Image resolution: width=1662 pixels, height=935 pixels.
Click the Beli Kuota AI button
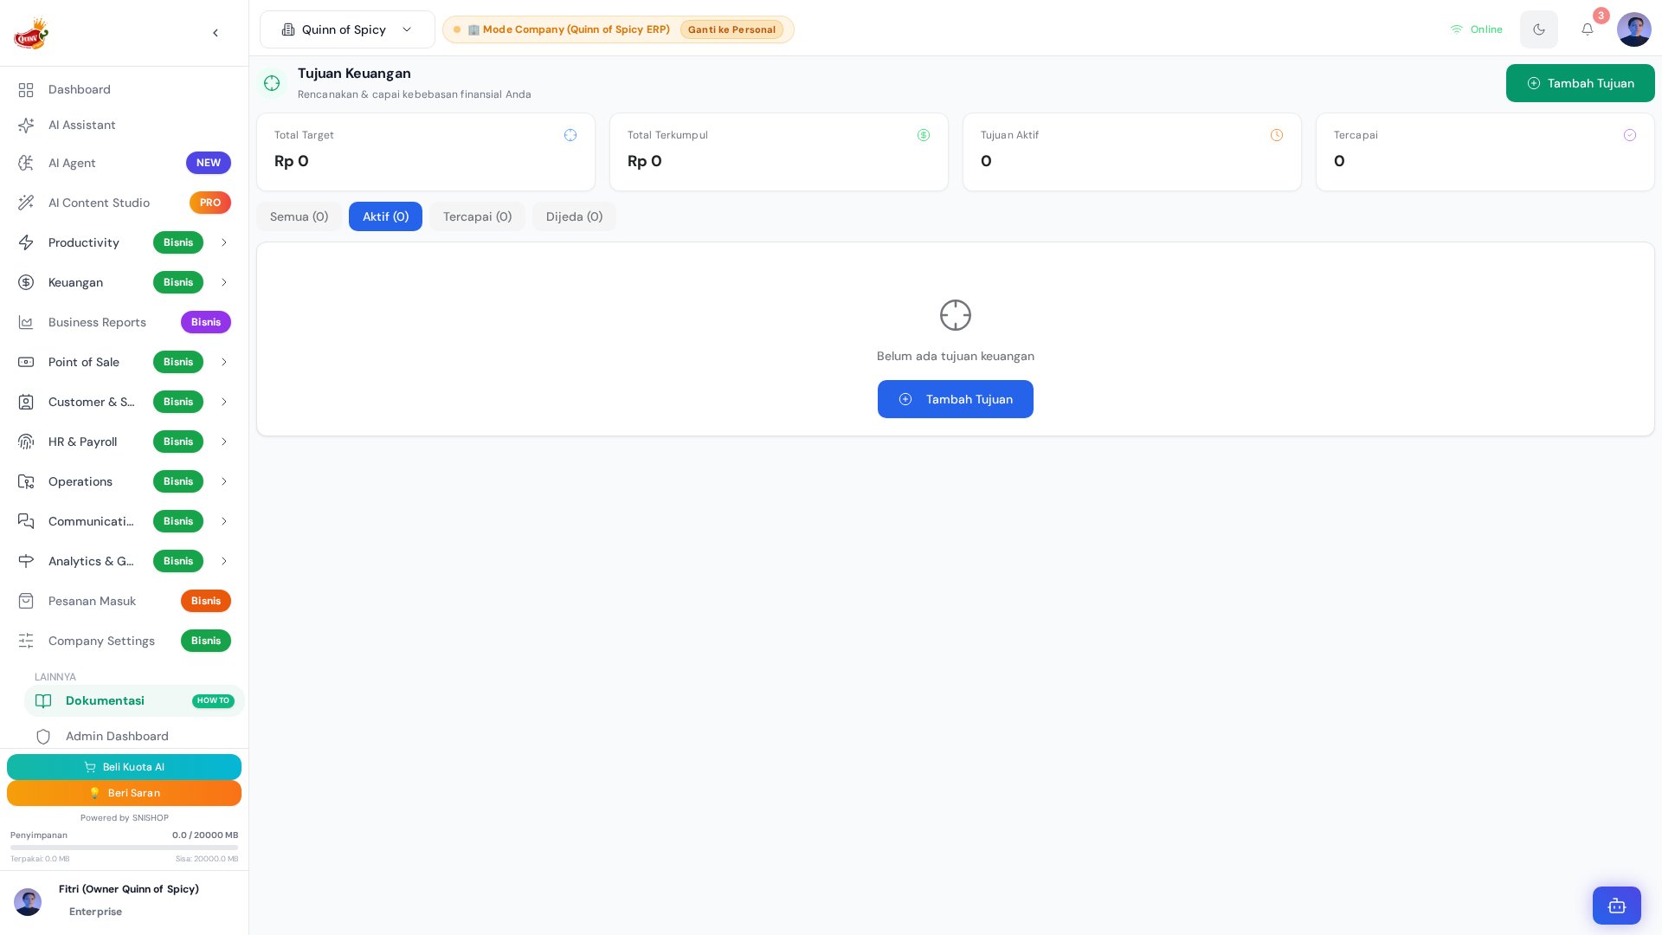coord(124,767)
